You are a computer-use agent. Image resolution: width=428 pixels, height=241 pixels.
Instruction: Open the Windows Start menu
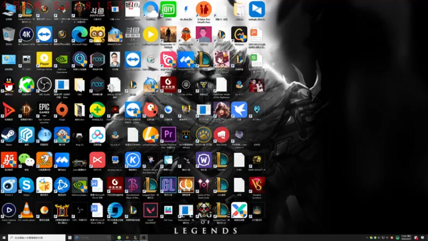4,238
